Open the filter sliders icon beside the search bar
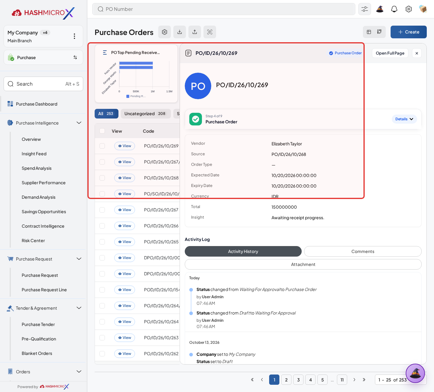 click(365, 9)
